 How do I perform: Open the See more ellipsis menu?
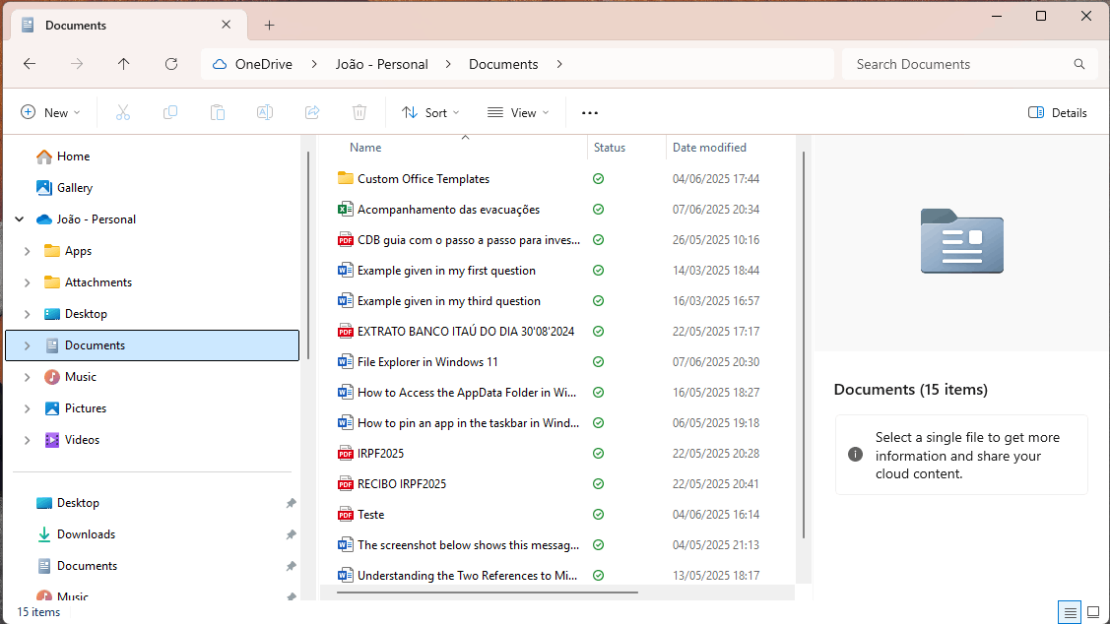tap(590, 112)
